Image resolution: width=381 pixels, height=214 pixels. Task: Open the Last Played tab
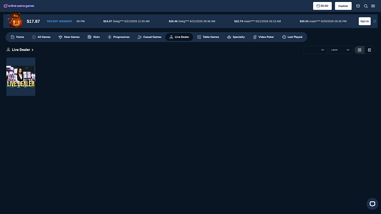292,37
